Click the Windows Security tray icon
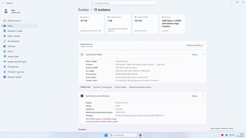The height and width of the screenshot is (138, 246). tap(226, 135)
